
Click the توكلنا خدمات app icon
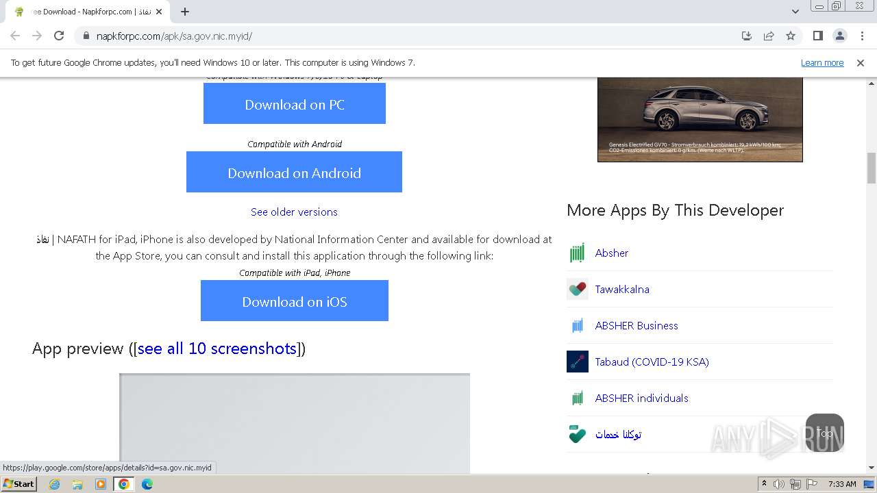click(578, 434)
